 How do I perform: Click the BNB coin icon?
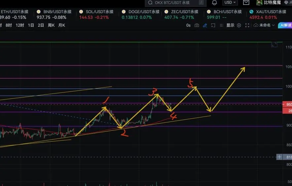(39, 12)
